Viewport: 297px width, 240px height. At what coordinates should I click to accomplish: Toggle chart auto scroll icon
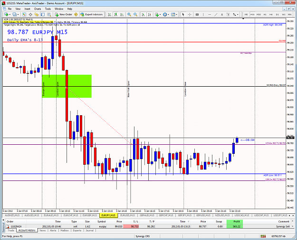[144, 14]
